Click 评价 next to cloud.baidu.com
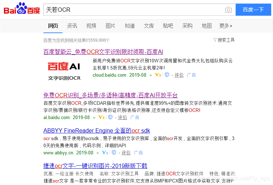This screenshot has height=185, width=273. point(179,75)
